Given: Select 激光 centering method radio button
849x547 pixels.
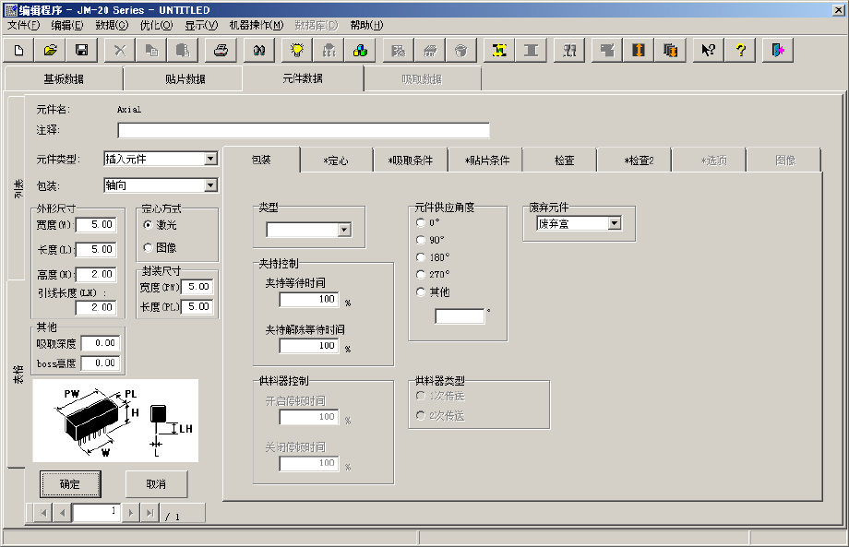Looking at the screenshot, I should (149, 224).
